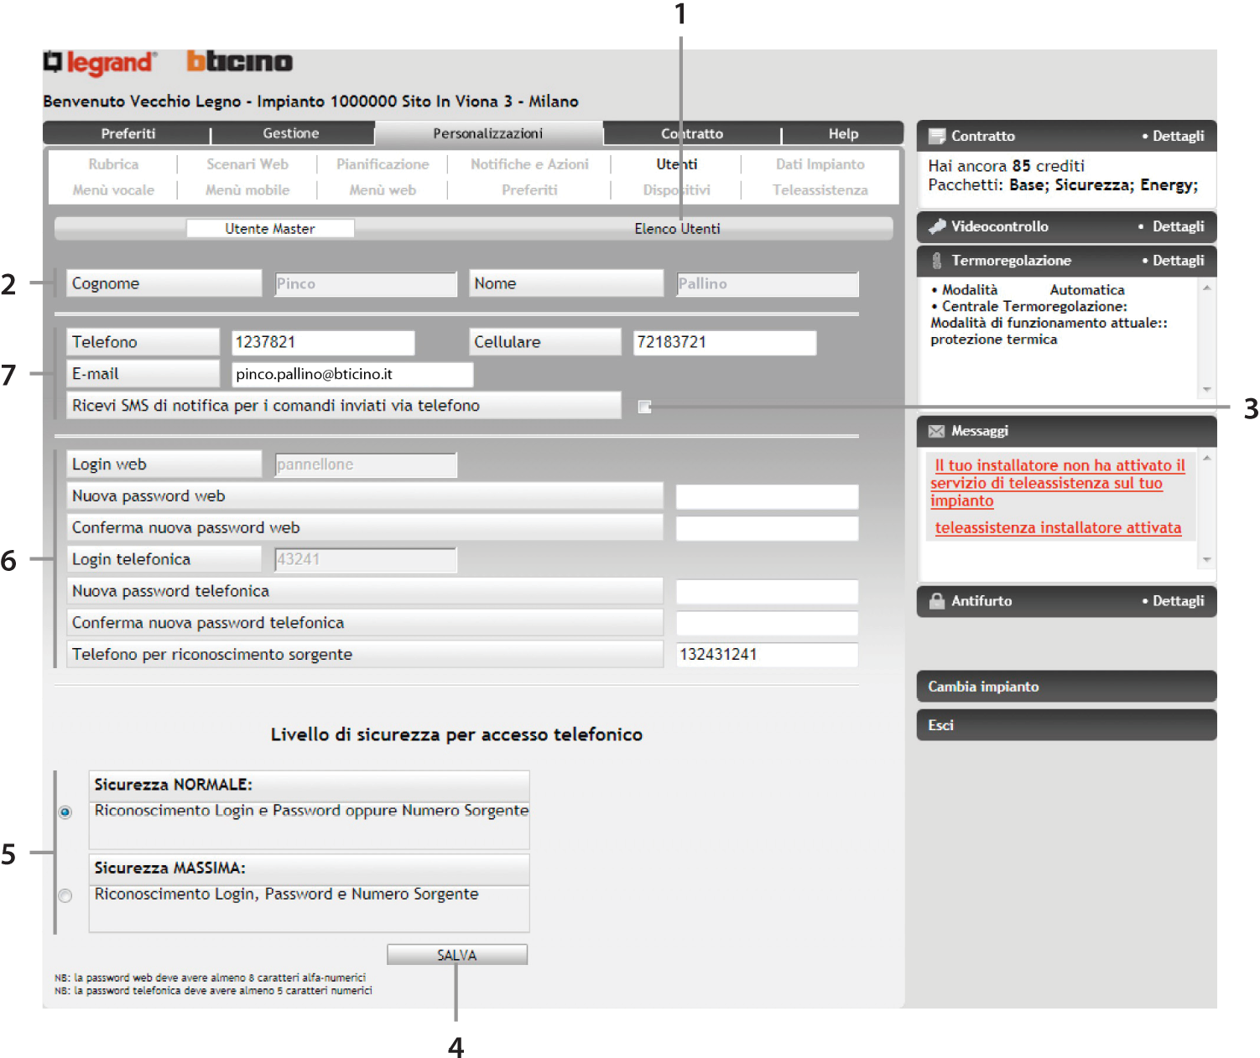The height and width of the screenshot is (1058, 1260).
Task: Open the Dati Impianto submenu
Action: [x=820, y=164]
